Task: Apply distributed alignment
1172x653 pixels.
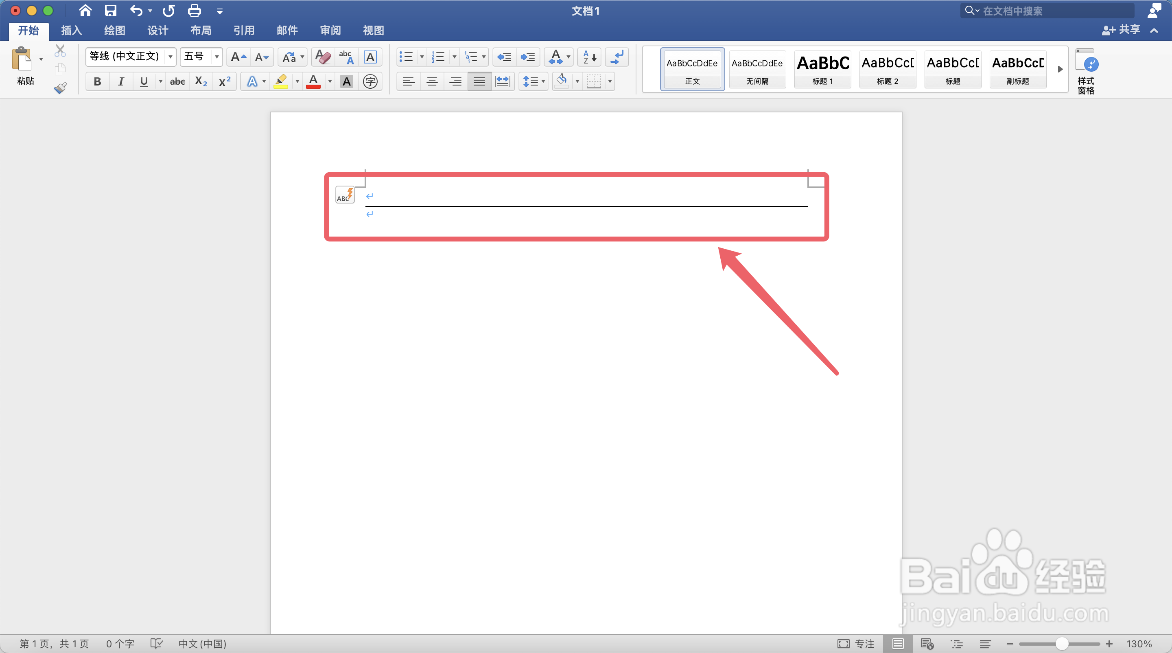Action: click(502, 81)
